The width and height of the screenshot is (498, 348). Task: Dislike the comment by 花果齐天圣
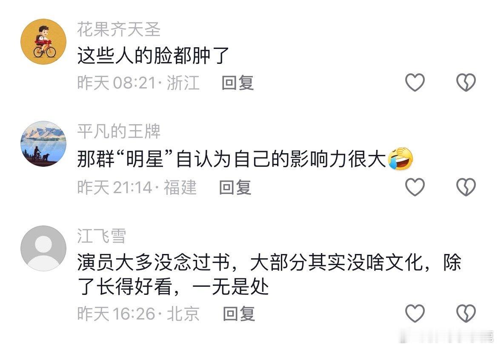[x=466, y=83]
